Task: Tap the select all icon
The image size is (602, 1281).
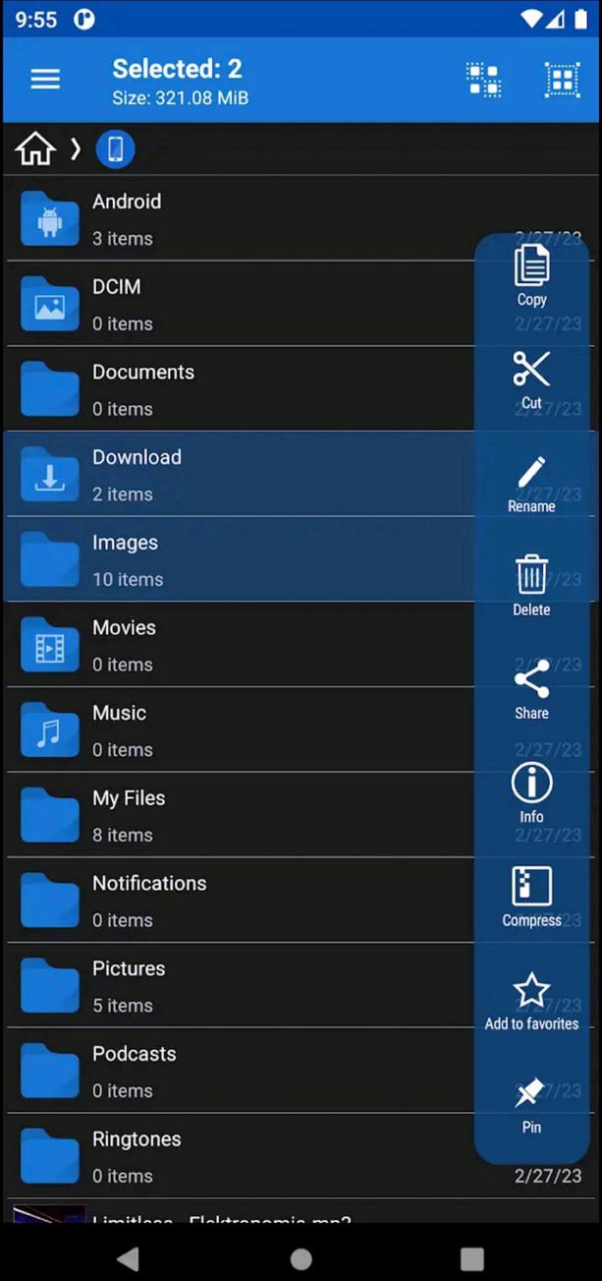Action: point(563,80)
